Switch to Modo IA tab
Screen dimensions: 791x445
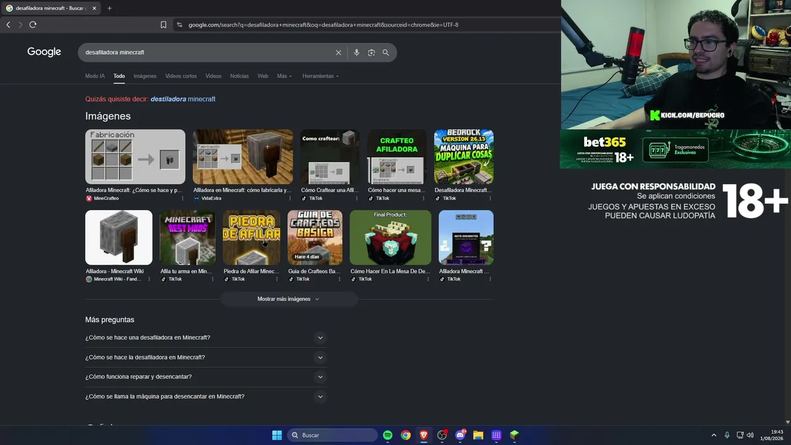(95, 76)
